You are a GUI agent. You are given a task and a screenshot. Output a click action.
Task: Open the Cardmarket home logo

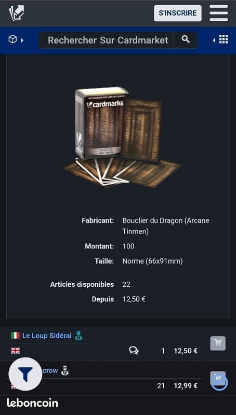point(17,13)
